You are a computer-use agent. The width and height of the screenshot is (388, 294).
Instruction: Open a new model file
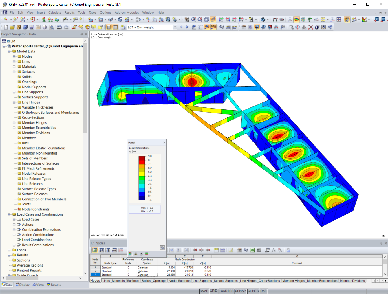(x=6, y=27)
